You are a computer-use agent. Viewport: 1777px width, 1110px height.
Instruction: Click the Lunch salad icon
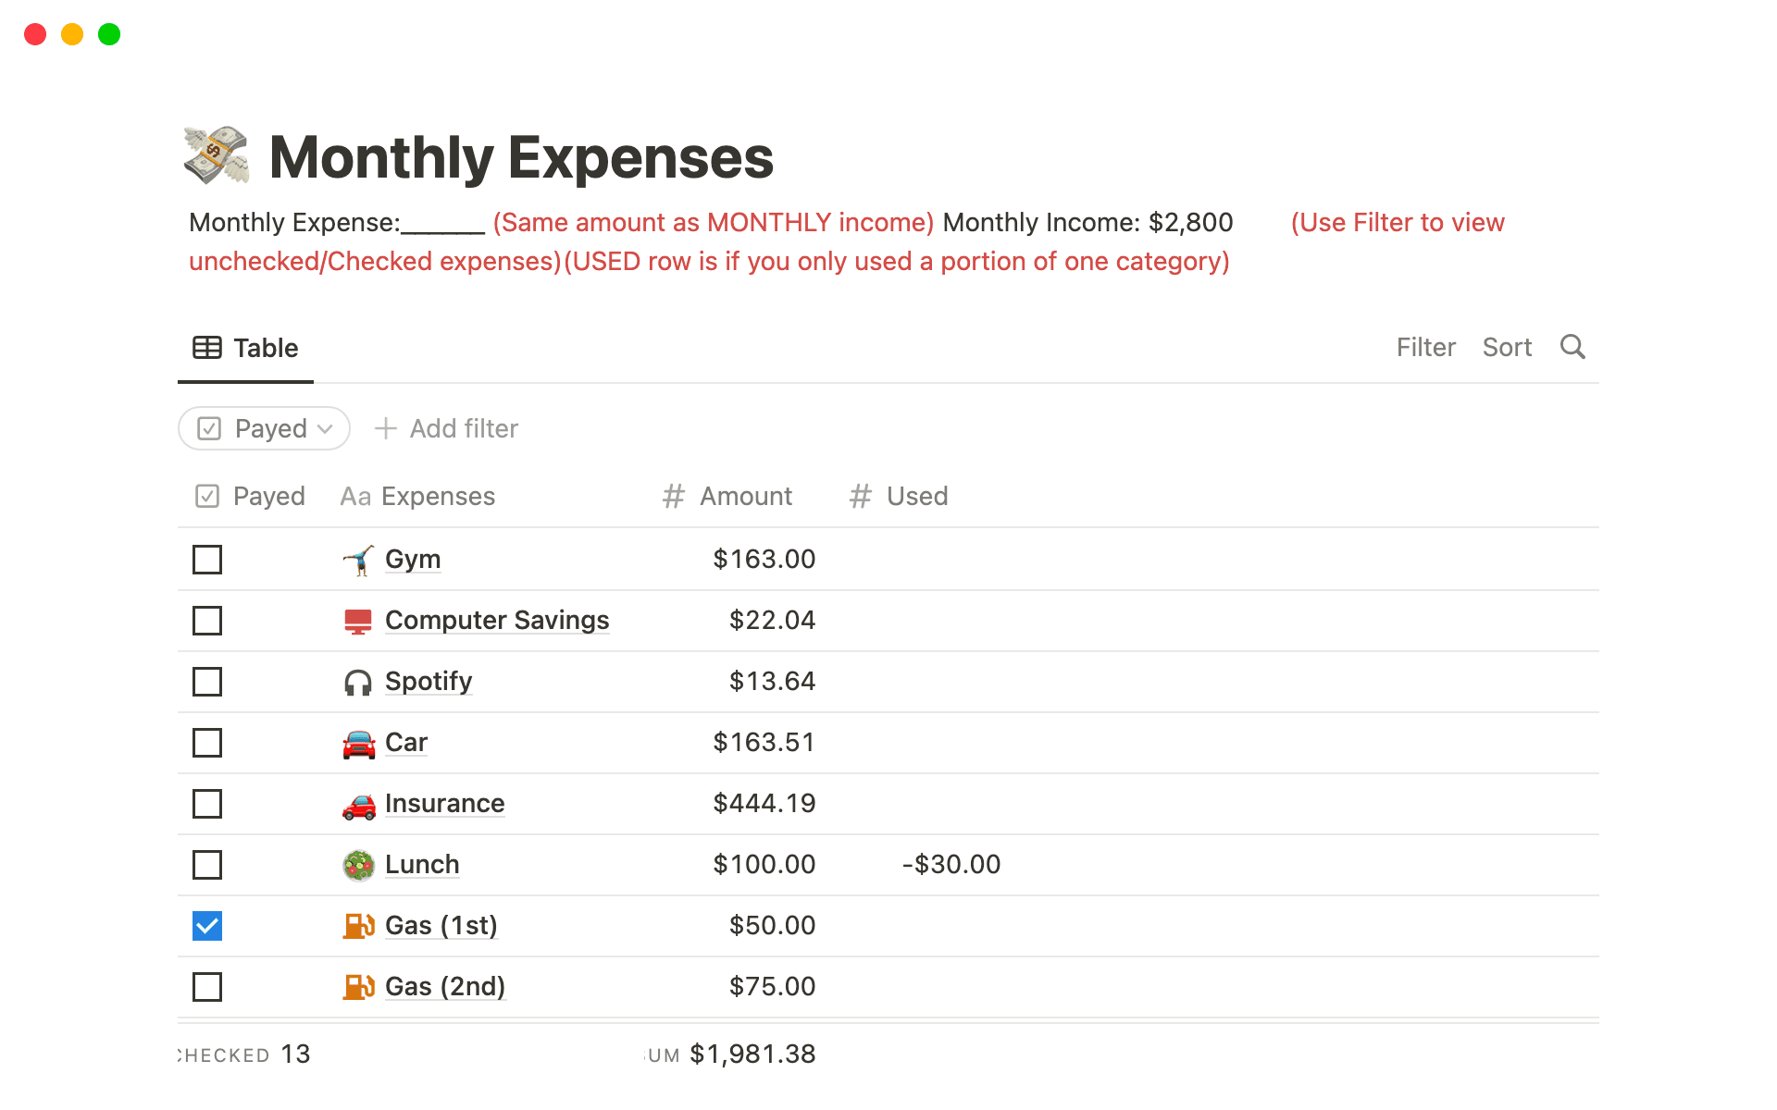point(358,865)
